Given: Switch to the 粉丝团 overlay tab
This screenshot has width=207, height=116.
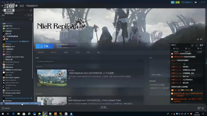Looking at the screenshot, I should pyautogui.click(x=200, y=52).
